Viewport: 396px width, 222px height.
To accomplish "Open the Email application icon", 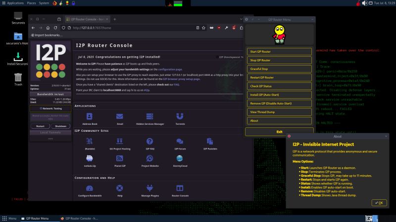I will point(119,116).
